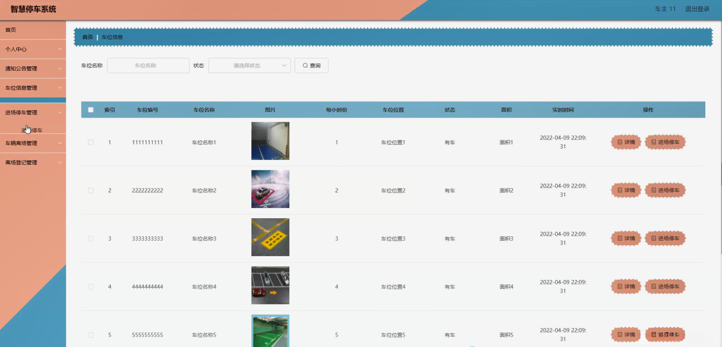Go to 首页 via the breadcrumb
The image size is (722, 347).
(88, 37)
